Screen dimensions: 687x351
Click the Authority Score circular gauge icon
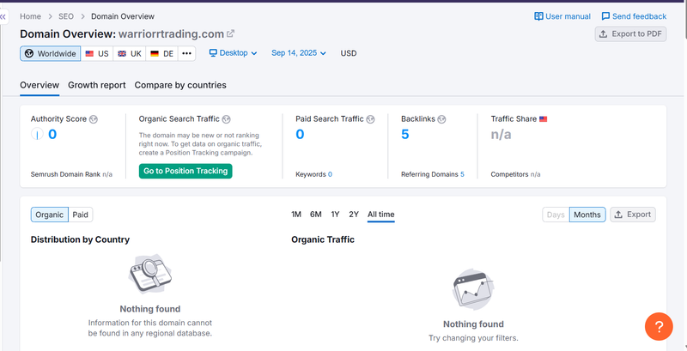[x=37, y=135]
